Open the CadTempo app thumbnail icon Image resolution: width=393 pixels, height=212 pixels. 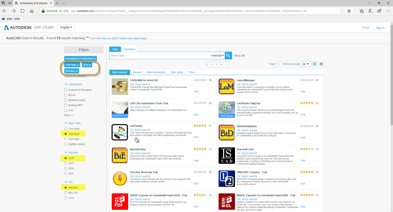coord(120,132)
